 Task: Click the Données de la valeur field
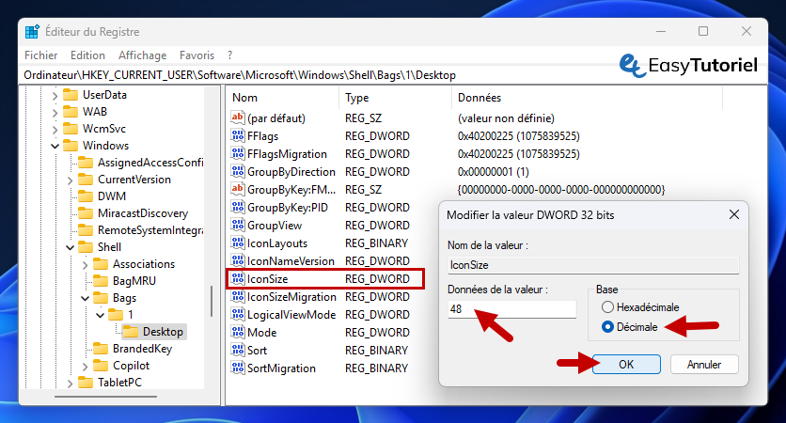tap(511, 308)
